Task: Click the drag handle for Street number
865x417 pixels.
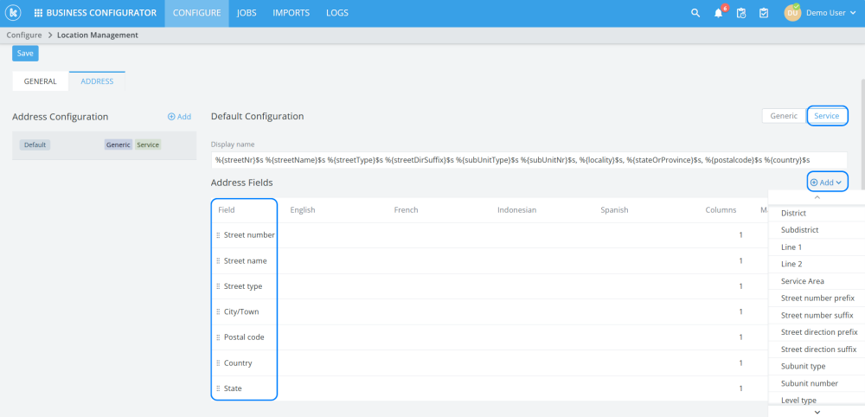Action: [218, 234]
